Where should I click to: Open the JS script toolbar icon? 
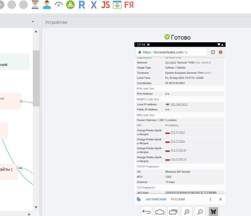coord(106,5)
